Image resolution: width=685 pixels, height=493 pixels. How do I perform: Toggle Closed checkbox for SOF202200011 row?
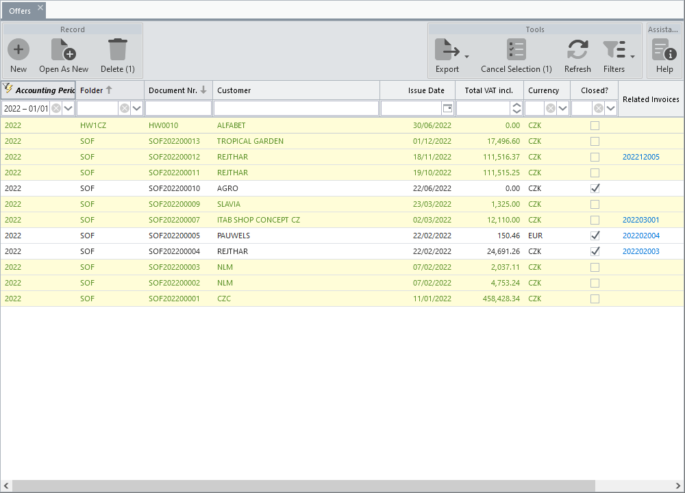click(595, 173)
